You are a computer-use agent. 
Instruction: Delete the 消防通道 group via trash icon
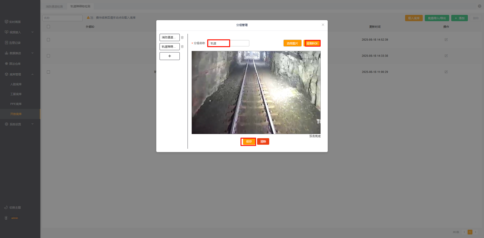coord(182,38)
